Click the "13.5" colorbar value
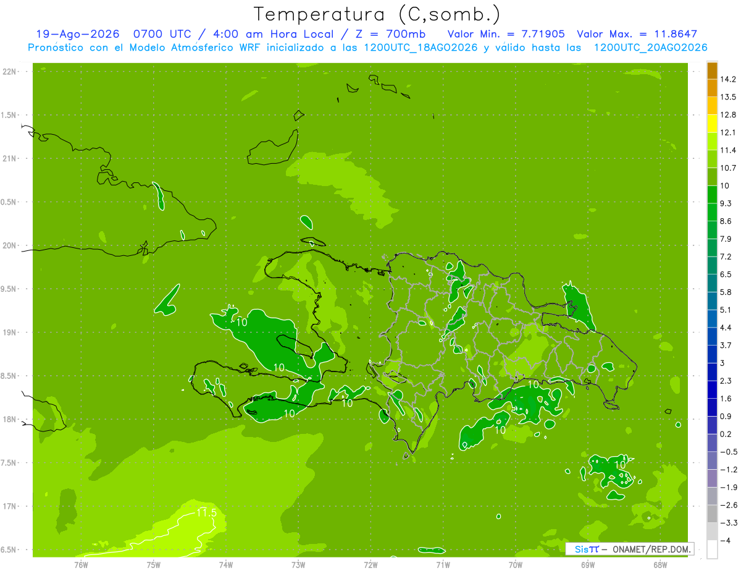741x573 pixels. (x=728, y=97)
